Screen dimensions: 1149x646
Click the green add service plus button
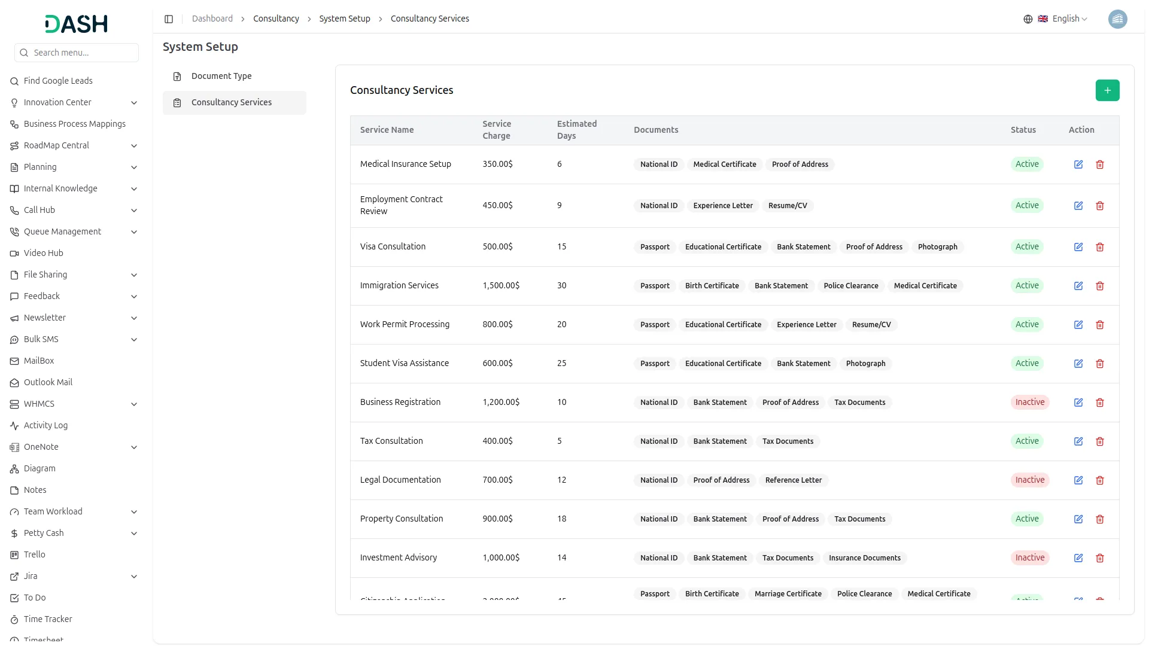(x=1107, y=90)
